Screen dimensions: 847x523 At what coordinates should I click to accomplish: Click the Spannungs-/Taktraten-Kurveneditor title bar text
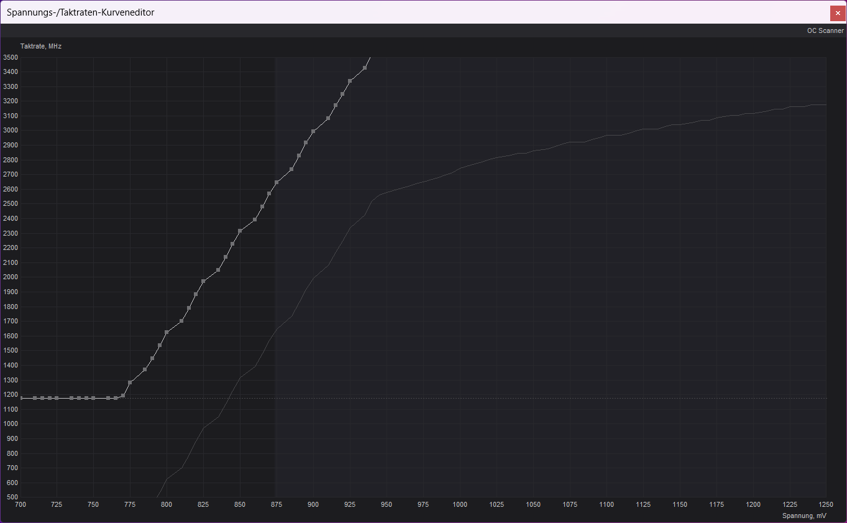[81, 12]
